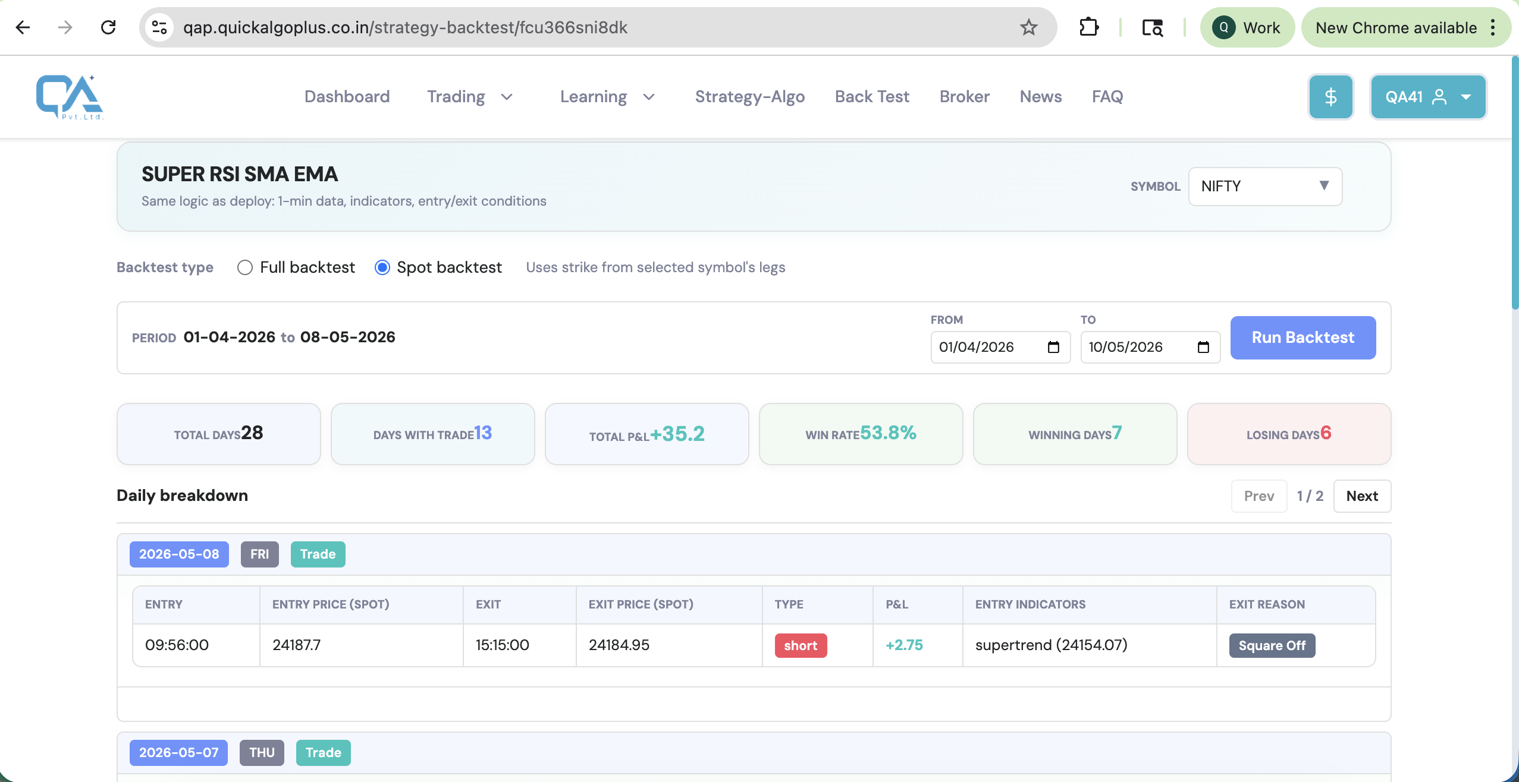
Task: Expand the Learning menu
Action: click(x=607, y=97)
